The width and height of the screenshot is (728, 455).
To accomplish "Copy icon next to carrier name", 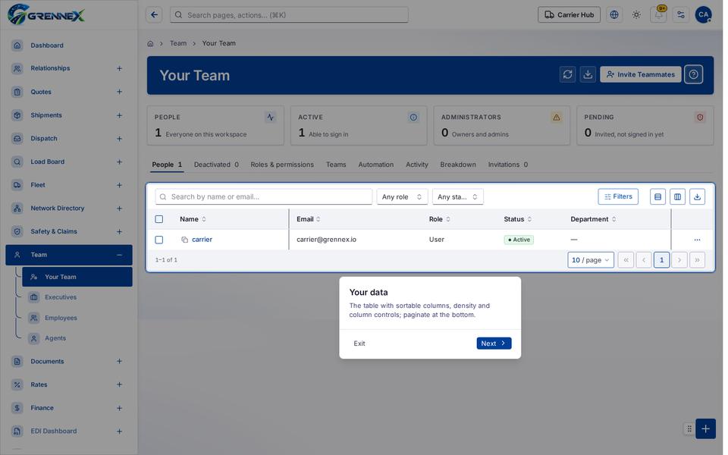I will [185, 240].
